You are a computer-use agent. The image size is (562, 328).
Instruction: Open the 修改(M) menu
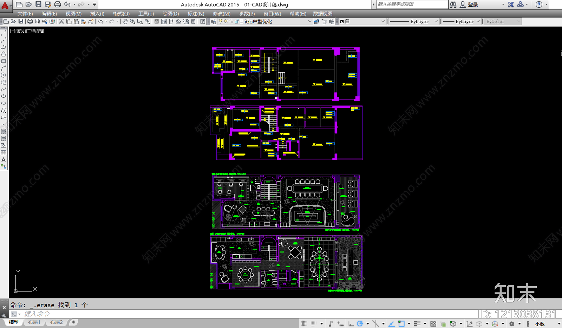[222, 14]
